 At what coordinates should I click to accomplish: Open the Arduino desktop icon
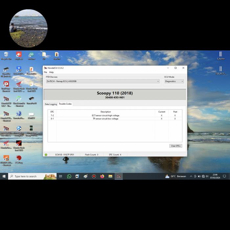(x=31, y=55)
